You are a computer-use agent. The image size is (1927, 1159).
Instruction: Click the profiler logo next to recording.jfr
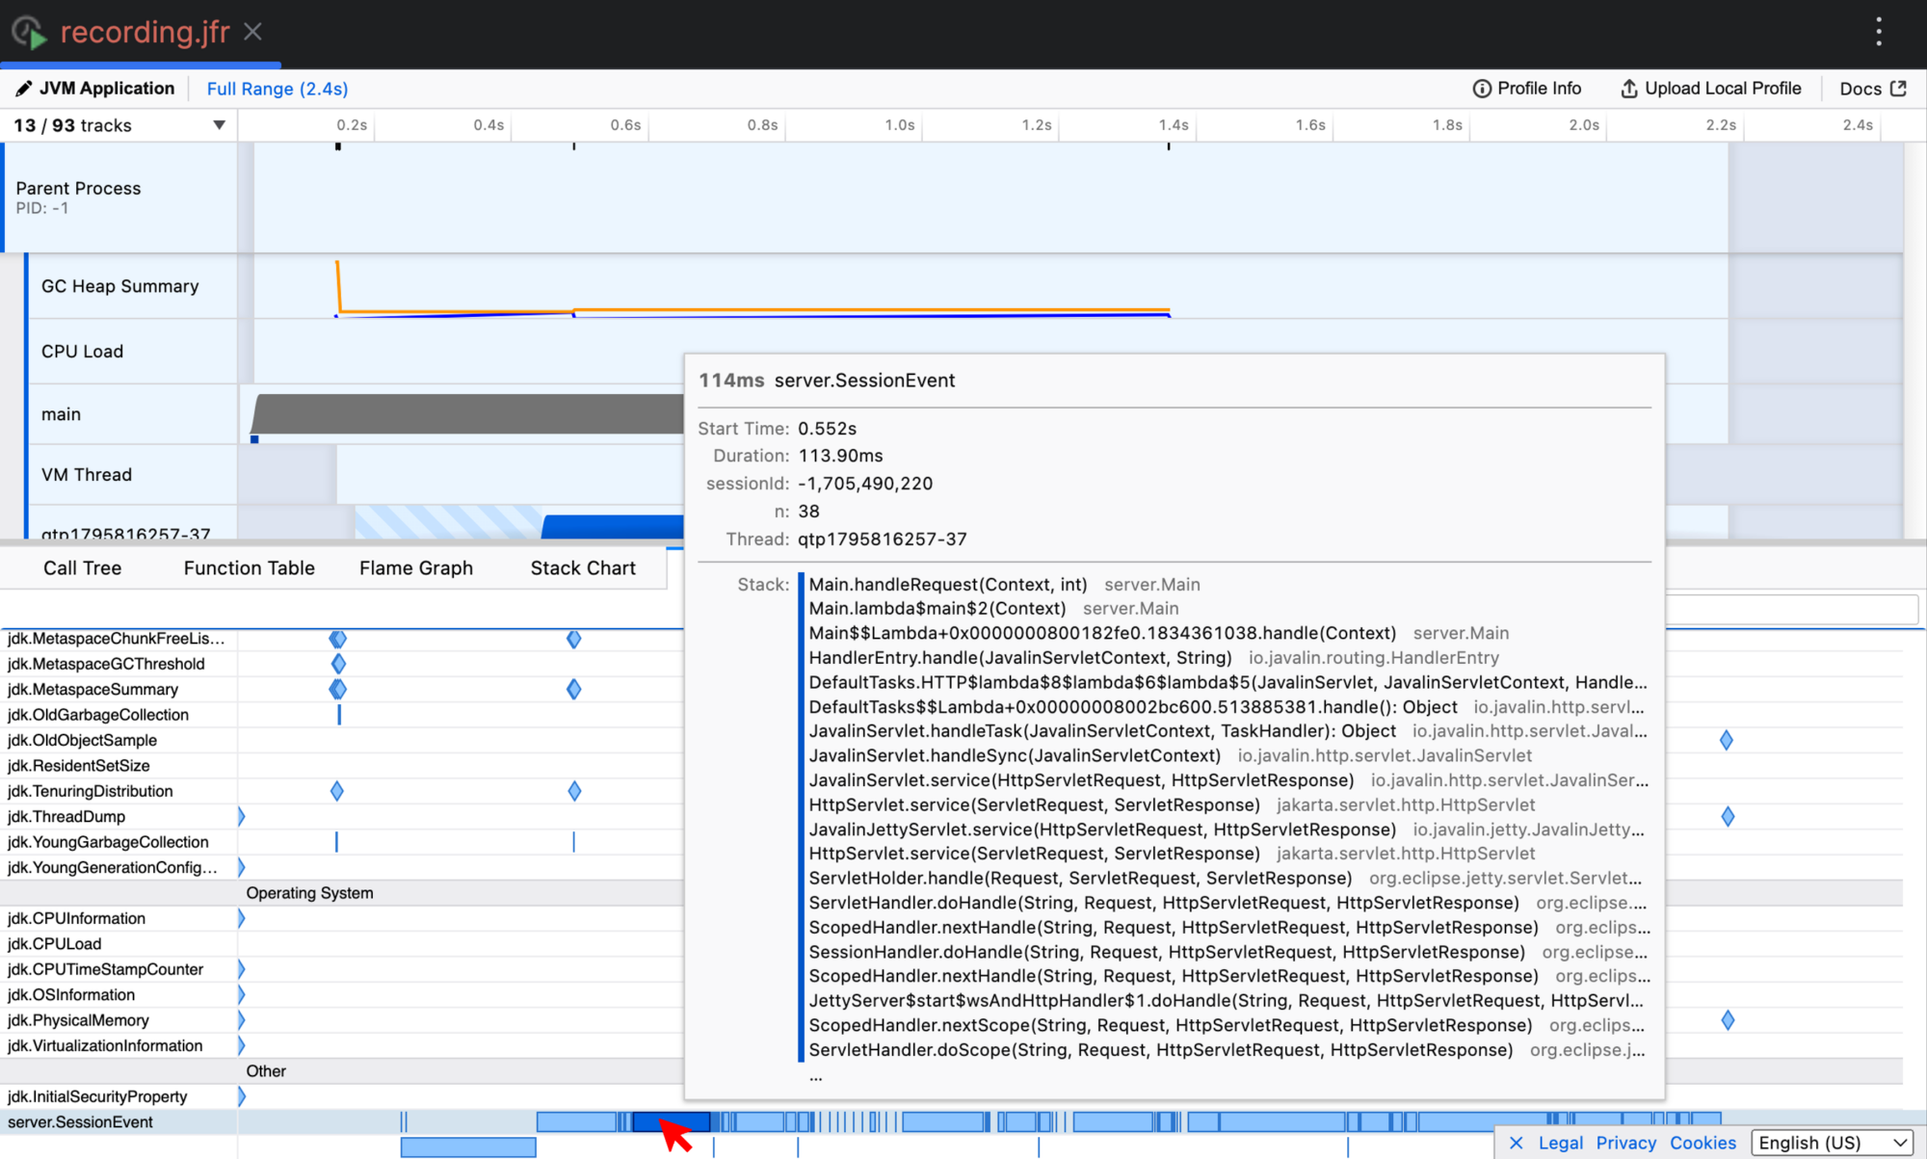click(x=29, y=32)
